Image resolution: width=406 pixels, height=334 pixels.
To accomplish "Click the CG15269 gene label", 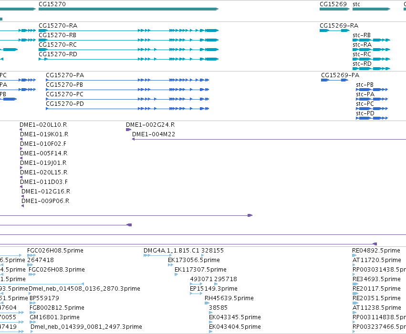I will tap(333, 4).
